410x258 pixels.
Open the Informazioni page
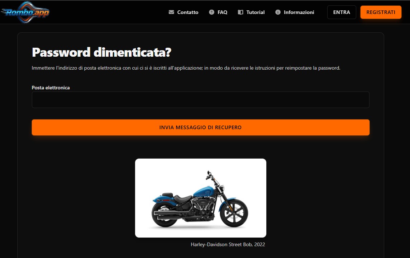[x=295, y=12]
